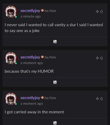Click the orange badge beside the third username
The width and height of the screenshot is (110, 125).
[x=42, y=97]
